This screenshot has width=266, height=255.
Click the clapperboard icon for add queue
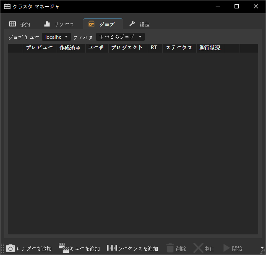[64, 248]
